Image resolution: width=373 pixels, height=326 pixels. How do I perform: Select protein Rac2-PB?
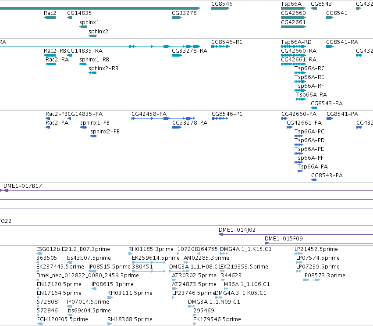[48, 118]
